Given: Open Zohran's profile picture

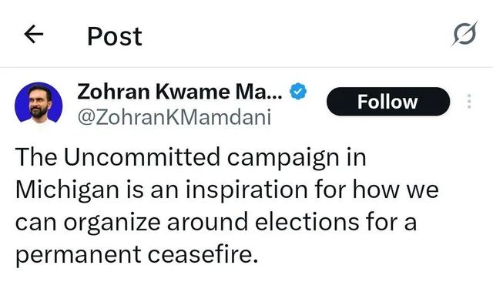Looking at the screenshot, I should 39,102.
